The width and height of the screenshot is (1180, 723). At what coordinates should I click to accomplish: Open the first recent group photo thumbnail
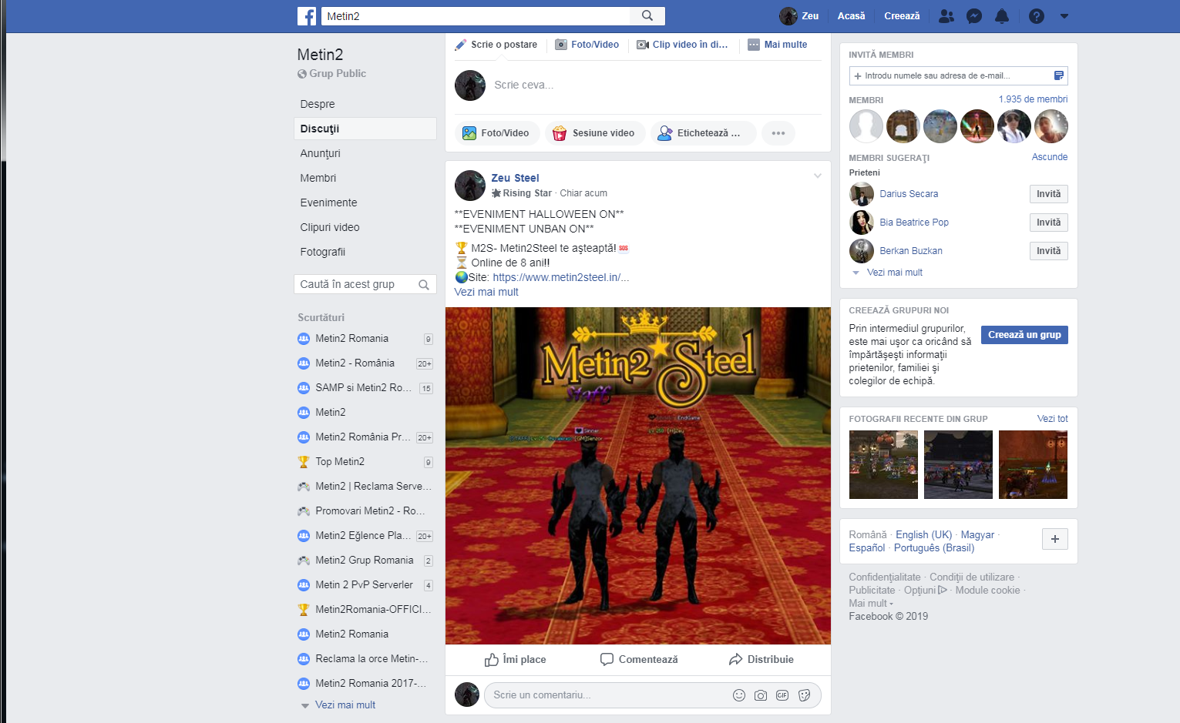pos(883,465)
